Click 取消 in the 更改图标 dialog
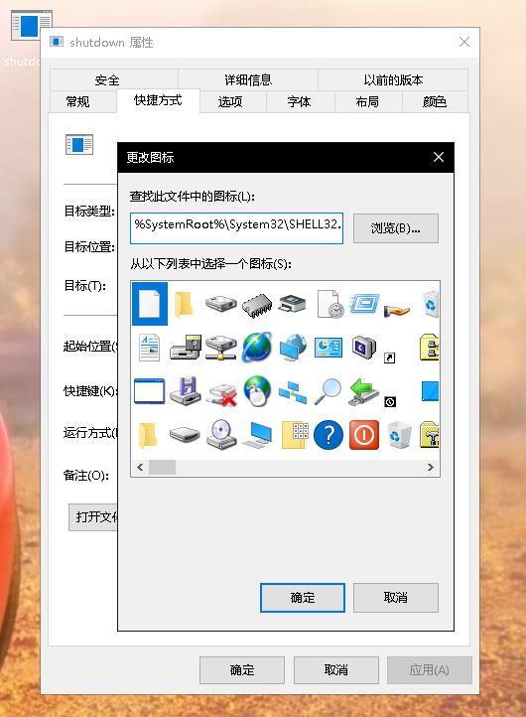The image size is (526, 717). [396, 597]
